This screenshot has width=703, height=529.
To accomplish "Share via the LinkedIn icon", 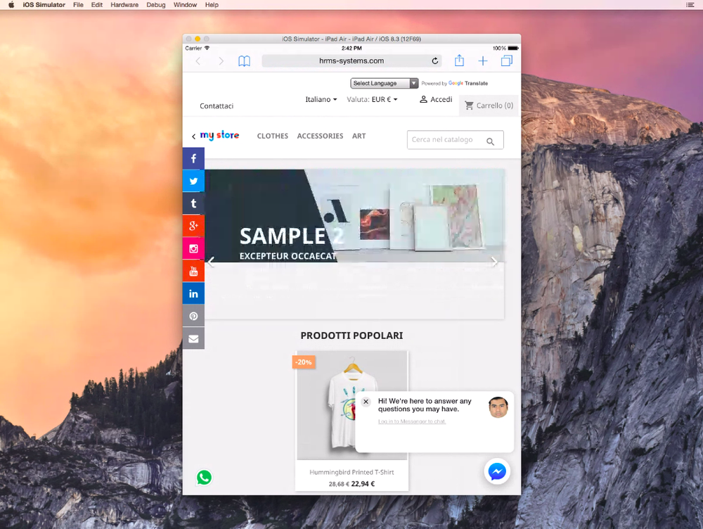I will (193, 293).
